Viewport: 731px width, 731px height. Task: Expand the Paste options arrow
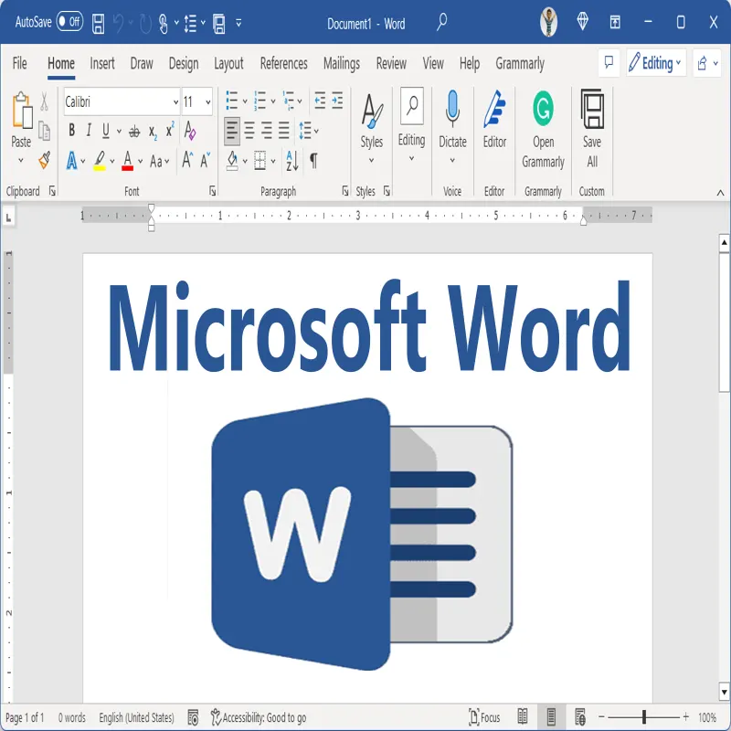click(20, 161)
